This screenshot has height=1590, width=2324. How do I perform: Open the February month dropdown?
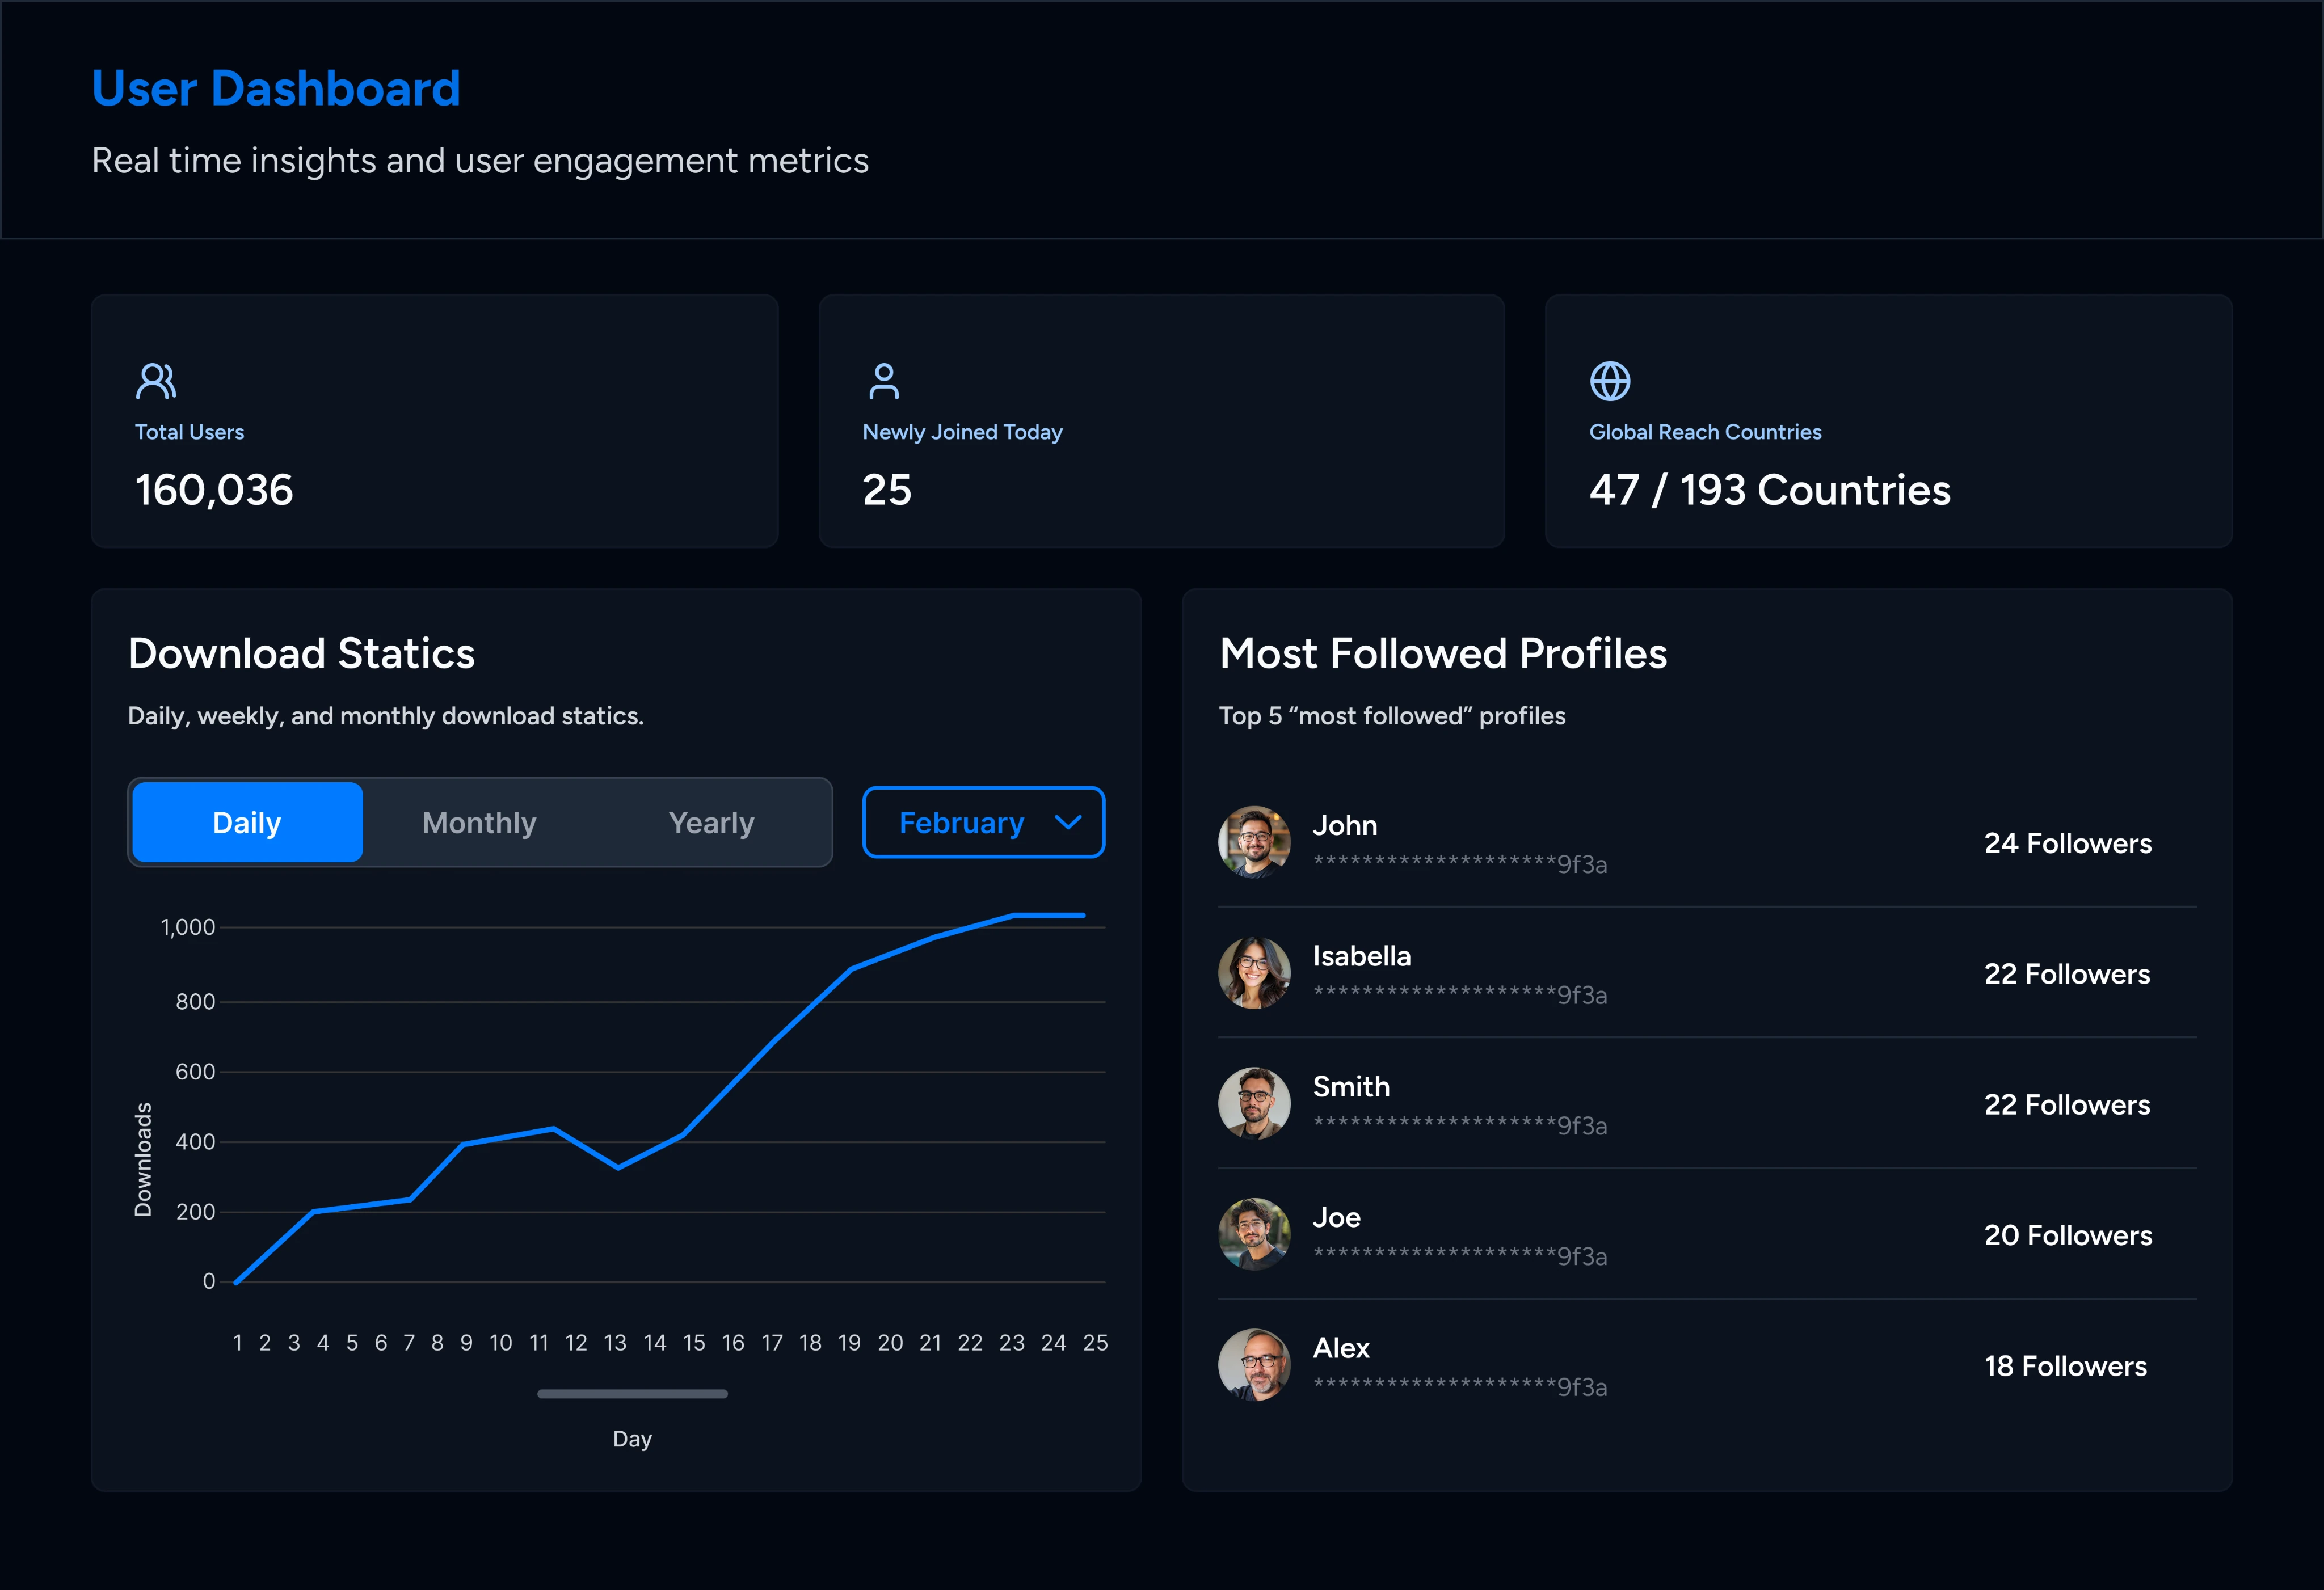pyautogui.click(x=984, y=822)
